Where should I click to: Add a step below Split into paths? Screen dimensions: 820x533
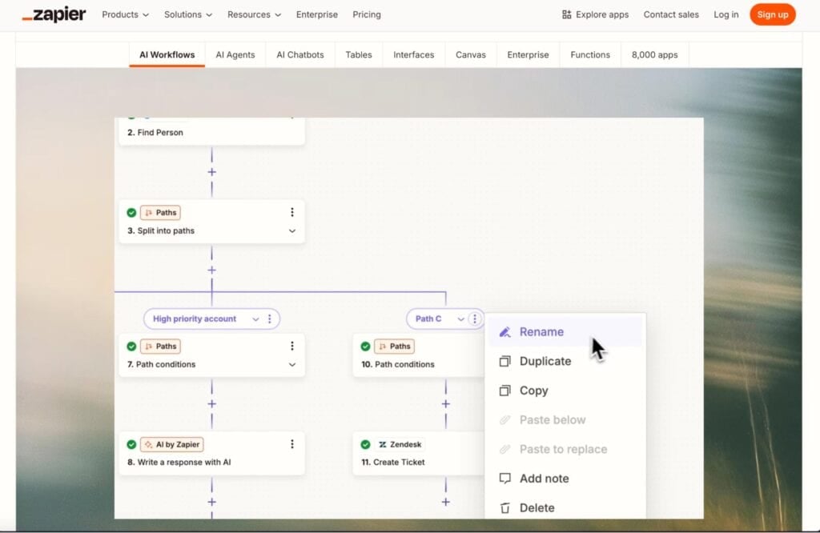pos(211,271)
